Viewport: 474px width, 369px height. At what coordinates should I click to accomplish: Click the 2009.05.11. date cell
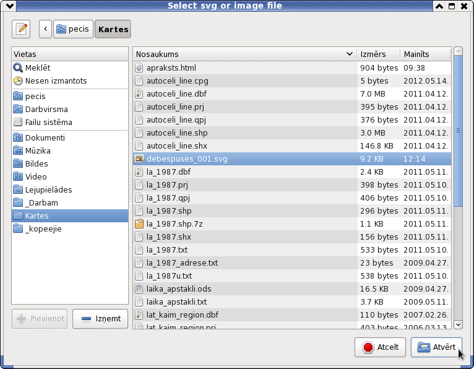(x=426, y=302)
